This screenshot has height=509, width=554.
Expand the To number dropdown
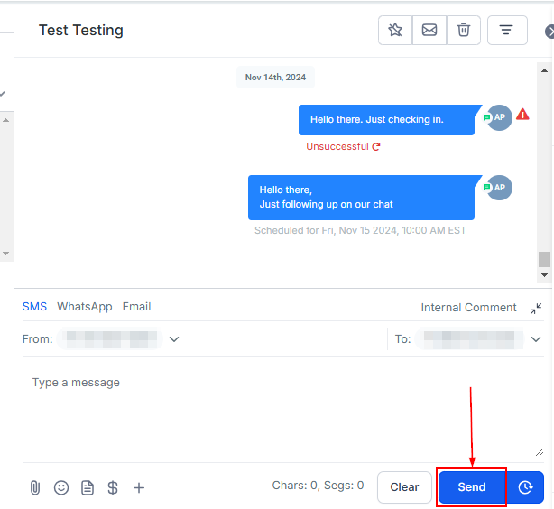pyautogui.click(x=536, y=339)
